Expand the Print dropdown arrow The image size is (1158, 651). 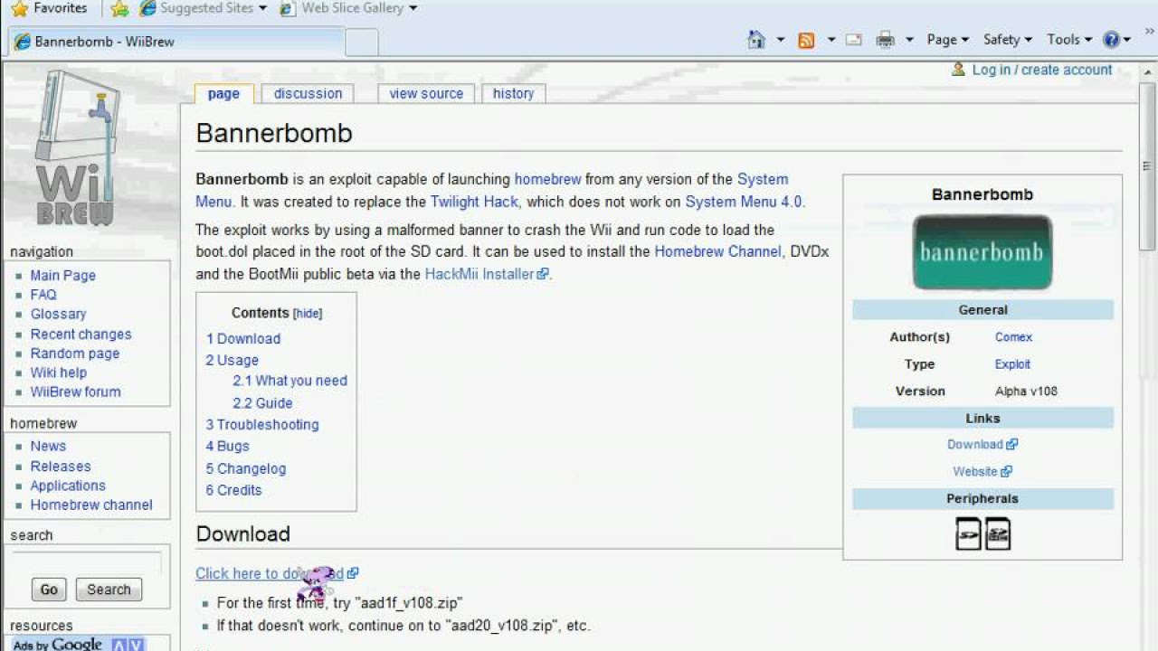point(909,40)
